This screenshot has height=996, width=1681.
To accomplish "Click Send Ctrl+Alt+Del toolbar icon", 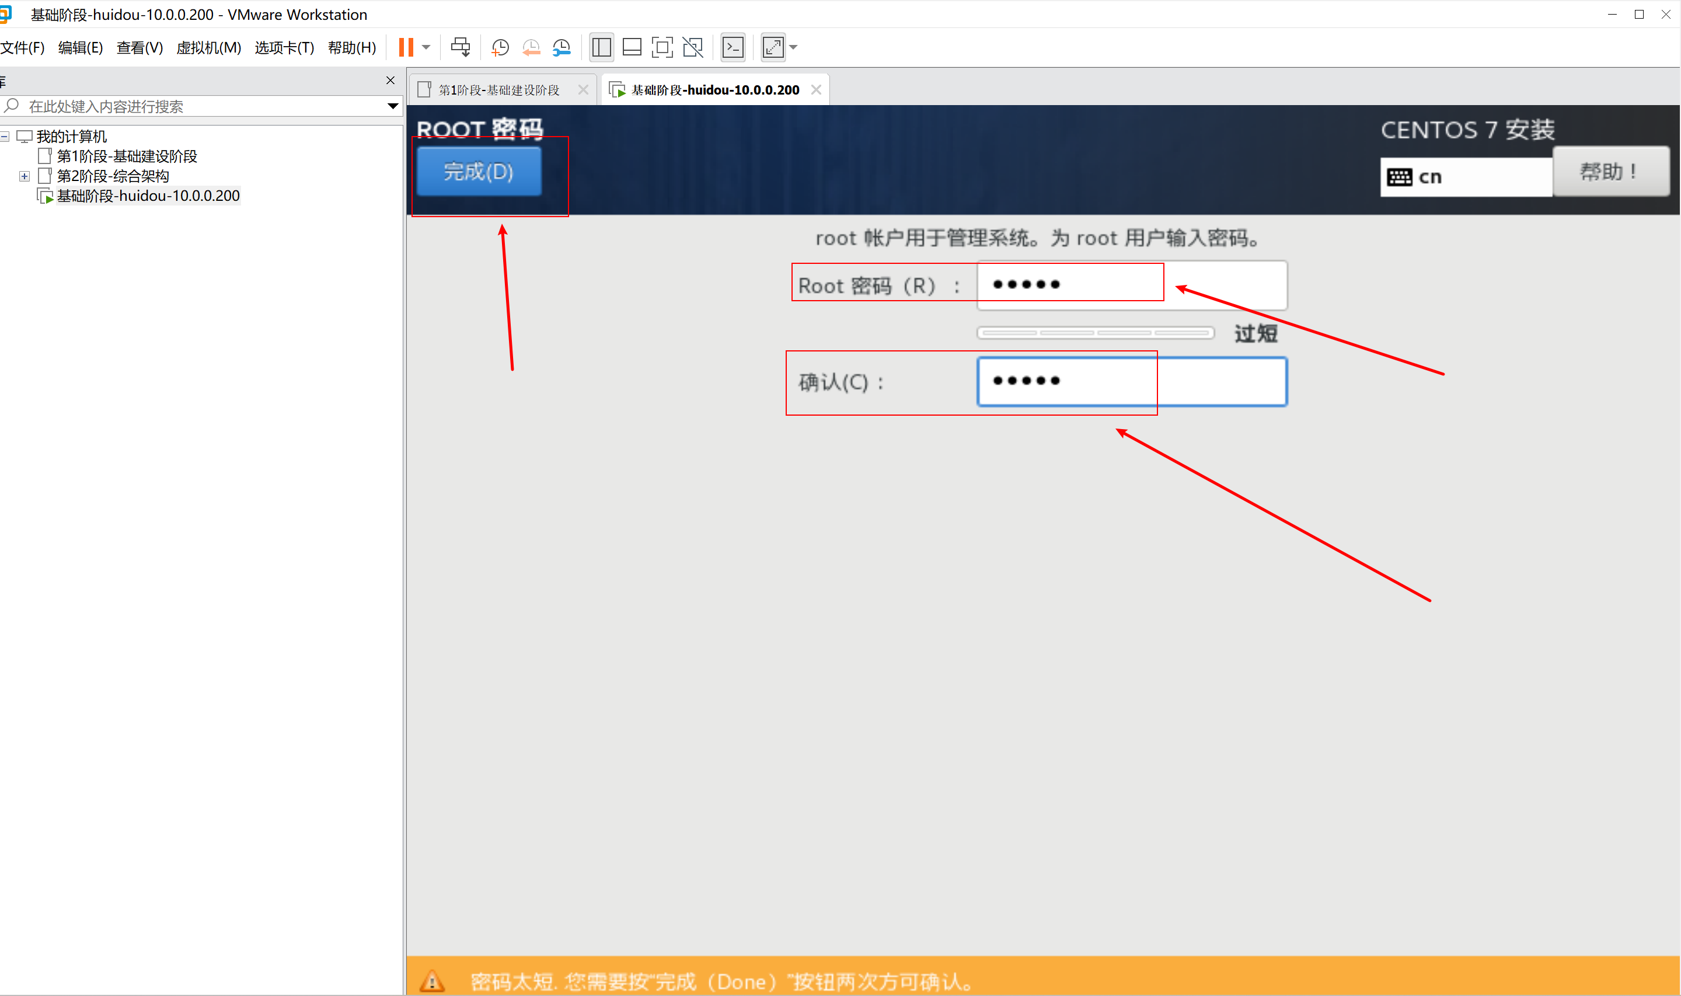I will 460,47.
